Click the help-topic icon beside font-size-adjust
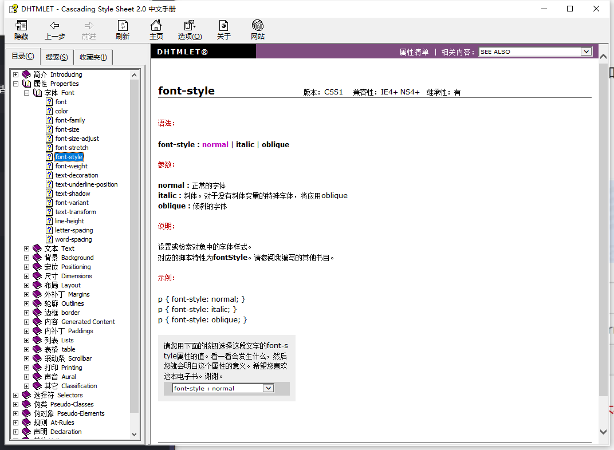614x450 pixels. [x=49, y=139]
